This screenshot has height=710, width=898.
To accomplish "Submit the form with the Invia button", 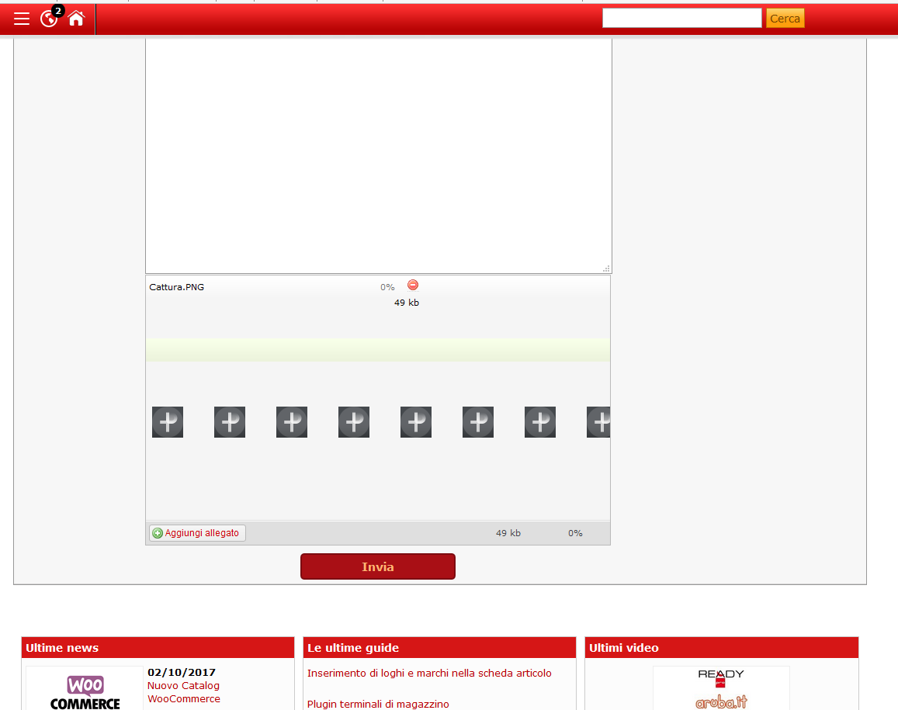I will click(378, 566).
